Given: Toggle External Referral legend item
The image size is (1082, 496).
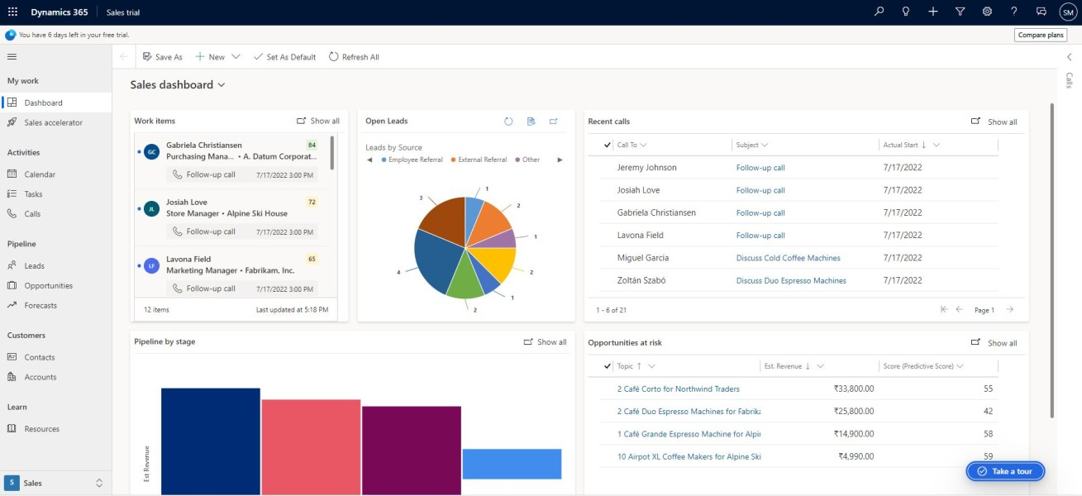Looking at the screenshot, I should coord(479,160).
